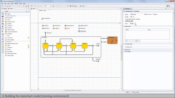The image size is (175, 98).
Task: Collapse the Statechart palette group
Action: [5, 42]
